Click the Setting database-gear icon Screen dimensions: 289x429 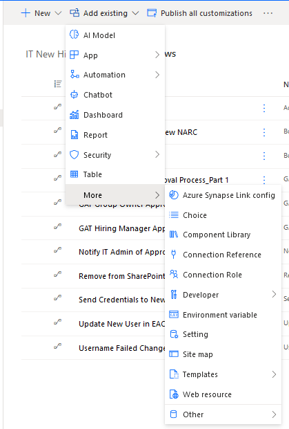[x=174, y=334]
